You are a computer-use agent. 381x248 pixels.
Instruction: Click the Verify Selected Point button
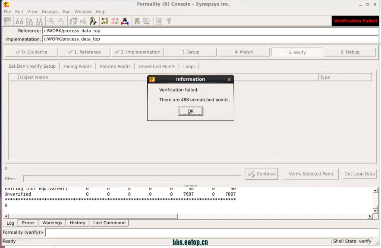[x=311, y=174]
